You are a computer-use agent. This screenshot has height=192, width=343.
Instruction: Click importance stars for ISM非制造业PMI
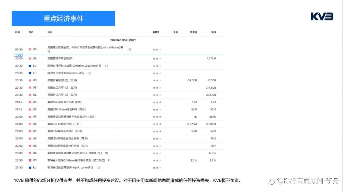coord(157,131)
